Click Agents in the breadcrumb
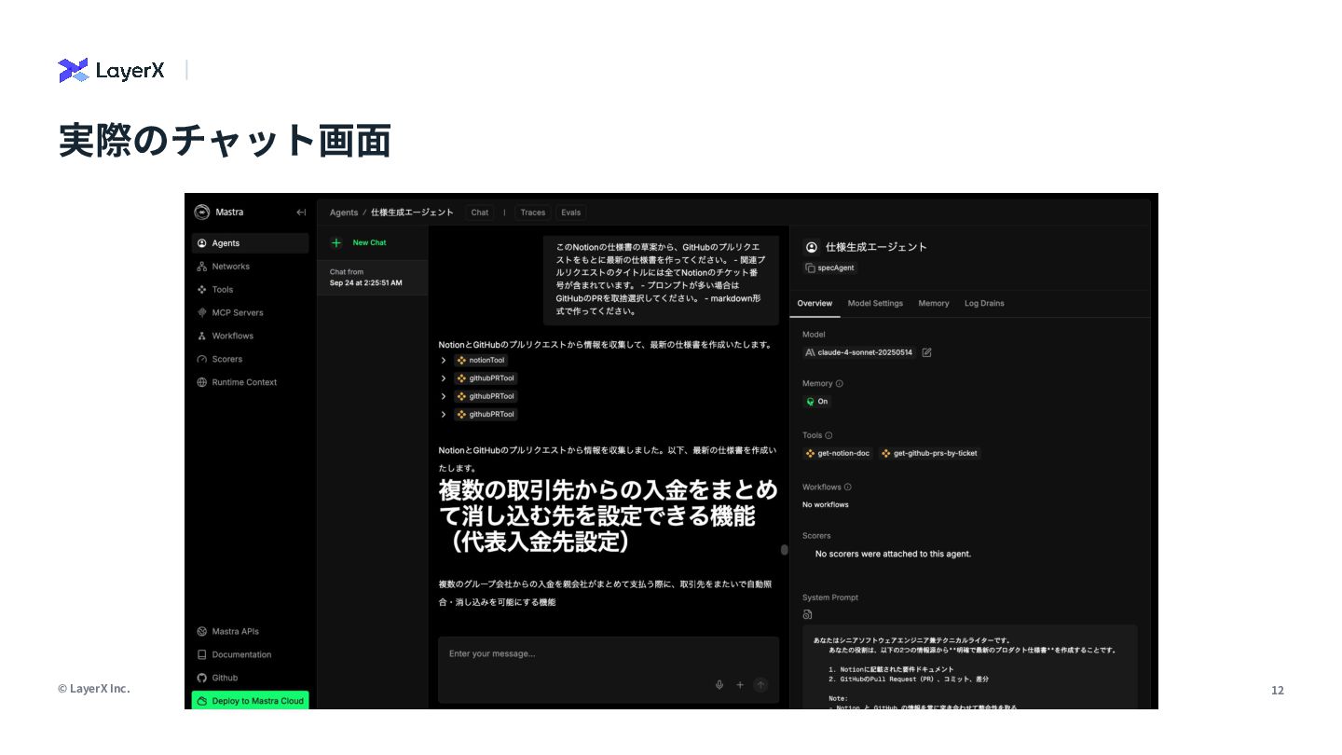The height and width of the screenshot is (755, 1342). 344,213
